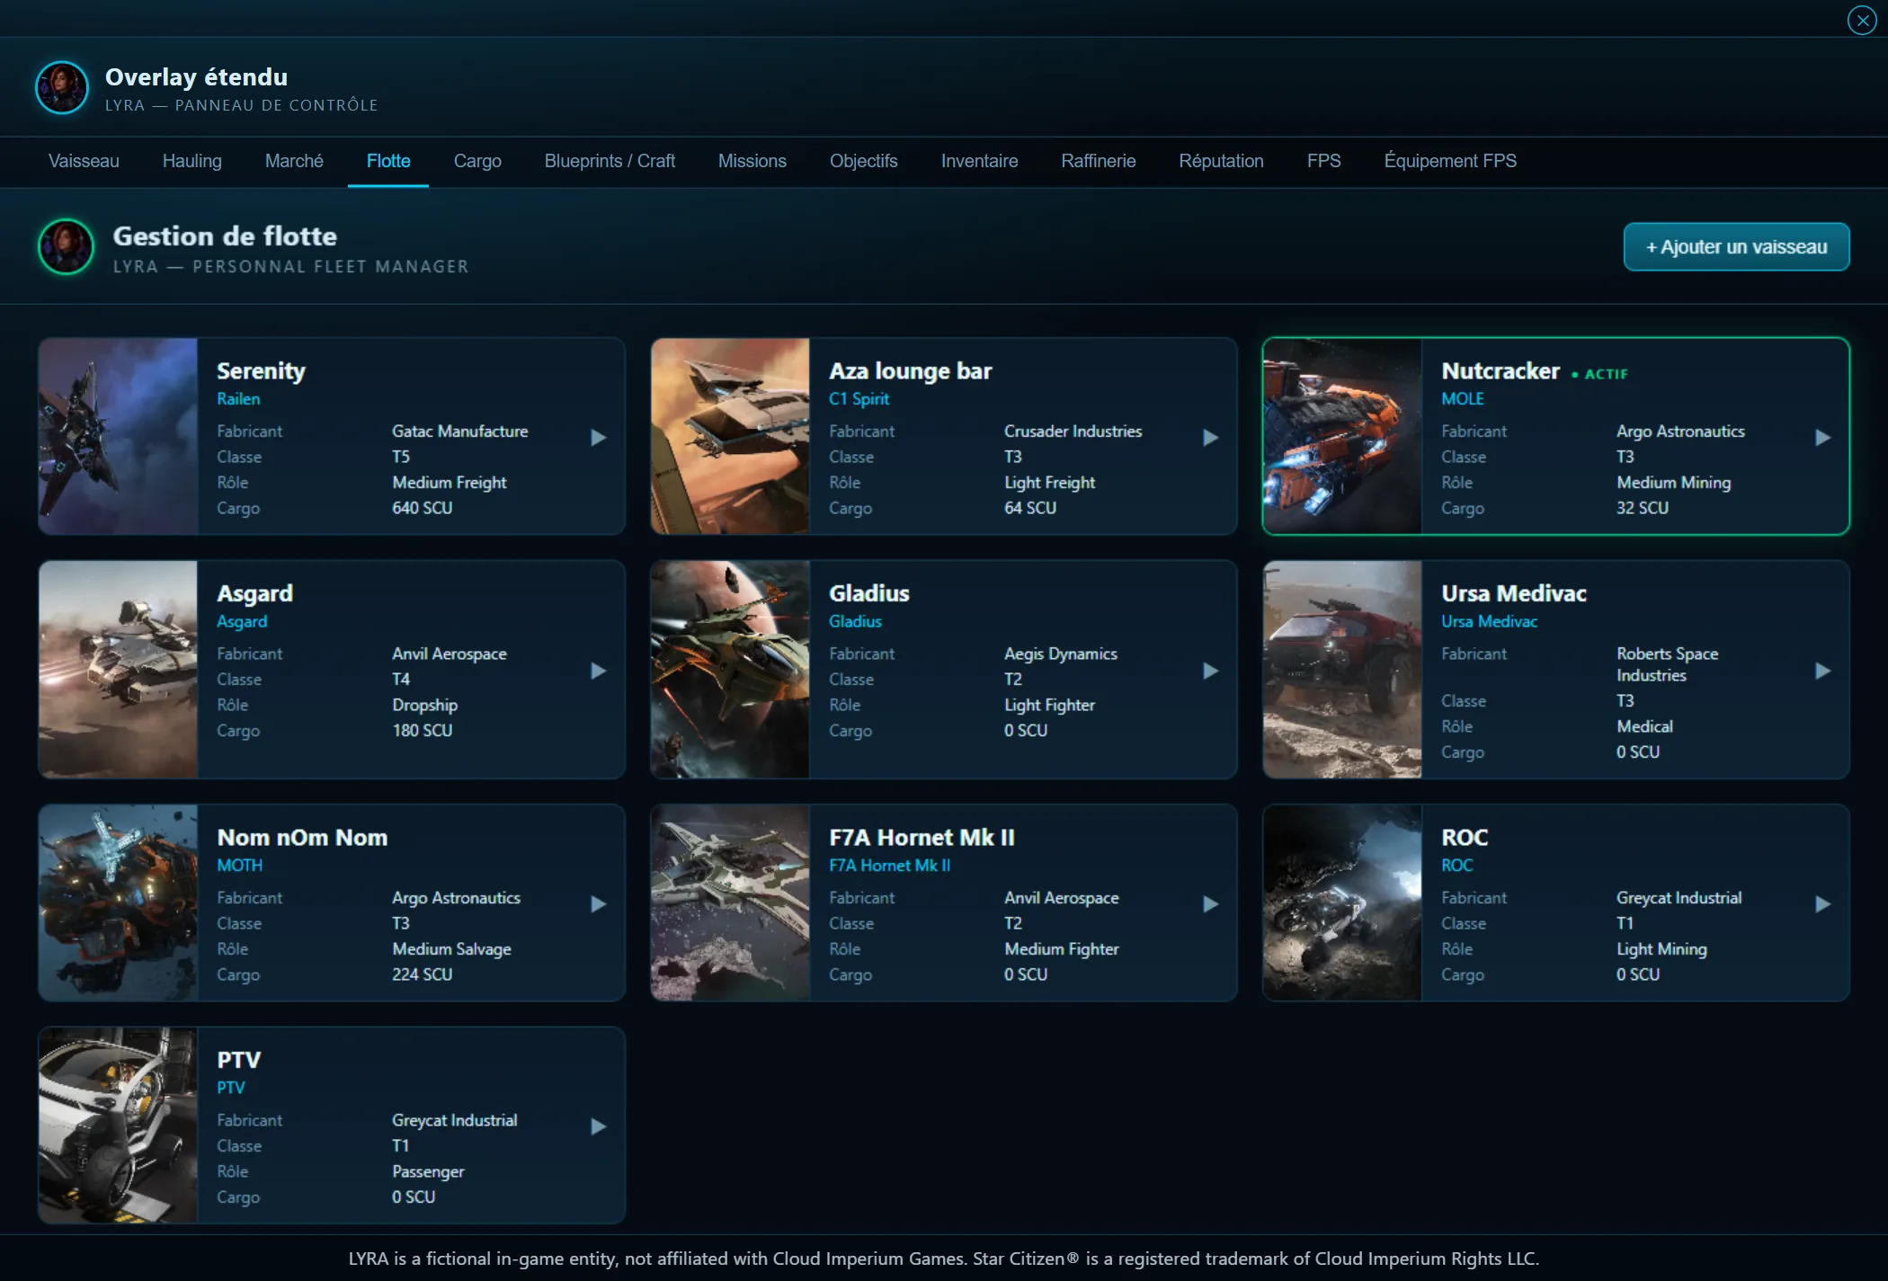Screen dimensions: 1888x1281
Task: Click the LYRA avatar beside Overlay étendu
Action: click(61, 87)
